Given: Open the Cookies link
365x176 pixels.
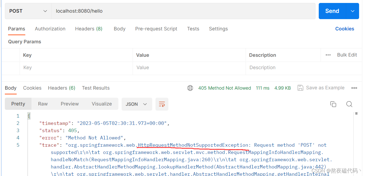Looking at the screenshot, I should click(345, 29).
